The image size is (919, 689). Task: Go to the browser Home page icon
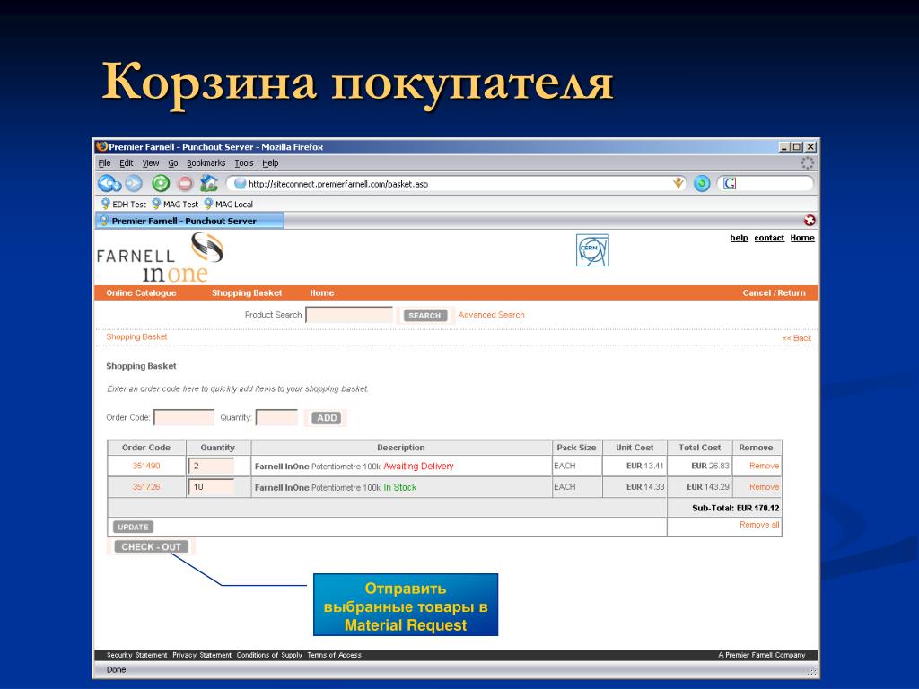tap(208, 183)
